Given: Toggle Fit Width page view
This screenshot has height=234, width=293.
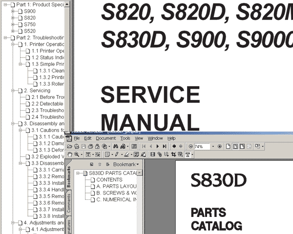Looking at the screenshot, I should [242, 146].
